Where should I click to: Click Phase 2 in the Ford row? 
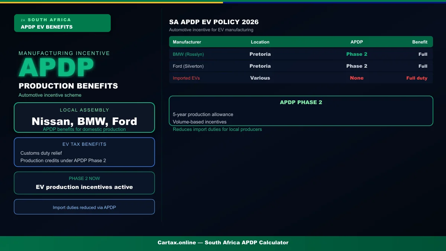357,66
